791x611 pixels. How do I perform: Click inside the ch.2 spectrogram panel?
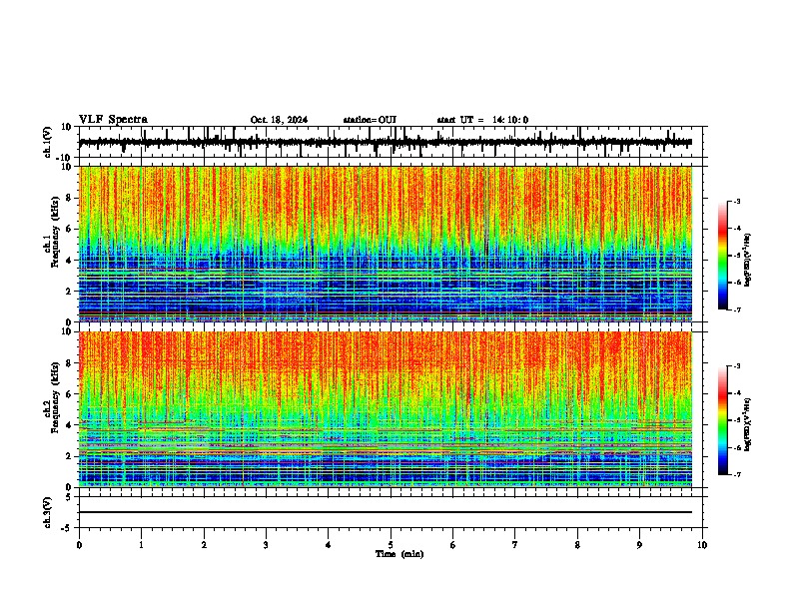pos(386,409)
